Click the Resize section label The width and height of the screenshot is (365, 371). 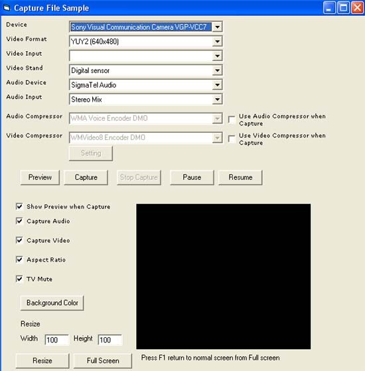(x=31, y=324)
